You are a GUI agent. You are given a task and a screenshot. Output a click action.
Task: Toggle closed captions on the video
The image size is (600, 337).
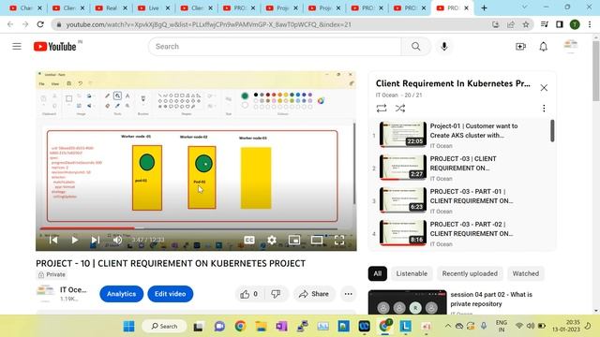pyautogui.click(x=249, y=240)
